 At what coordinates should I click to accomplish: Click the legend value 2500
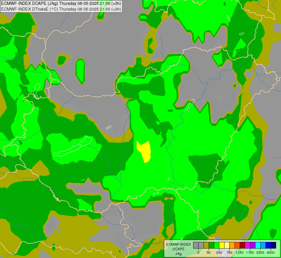point(260,253)
